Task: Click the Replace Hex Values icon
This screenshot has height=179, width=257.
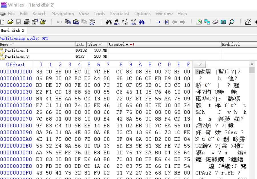Action: coord(133,22)
